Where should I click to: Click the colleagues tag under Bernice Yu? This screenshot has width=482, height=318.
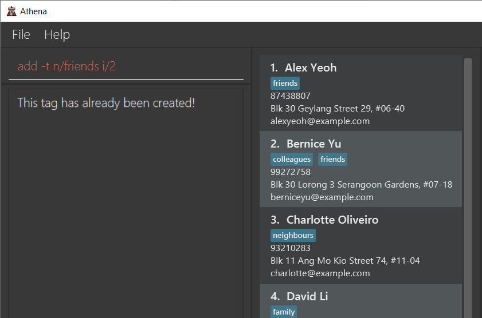click(x=292, y=159)
